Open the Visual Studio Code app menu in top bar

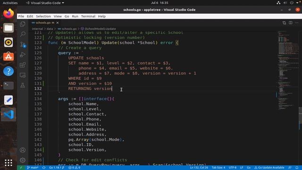tap(45, 3)
